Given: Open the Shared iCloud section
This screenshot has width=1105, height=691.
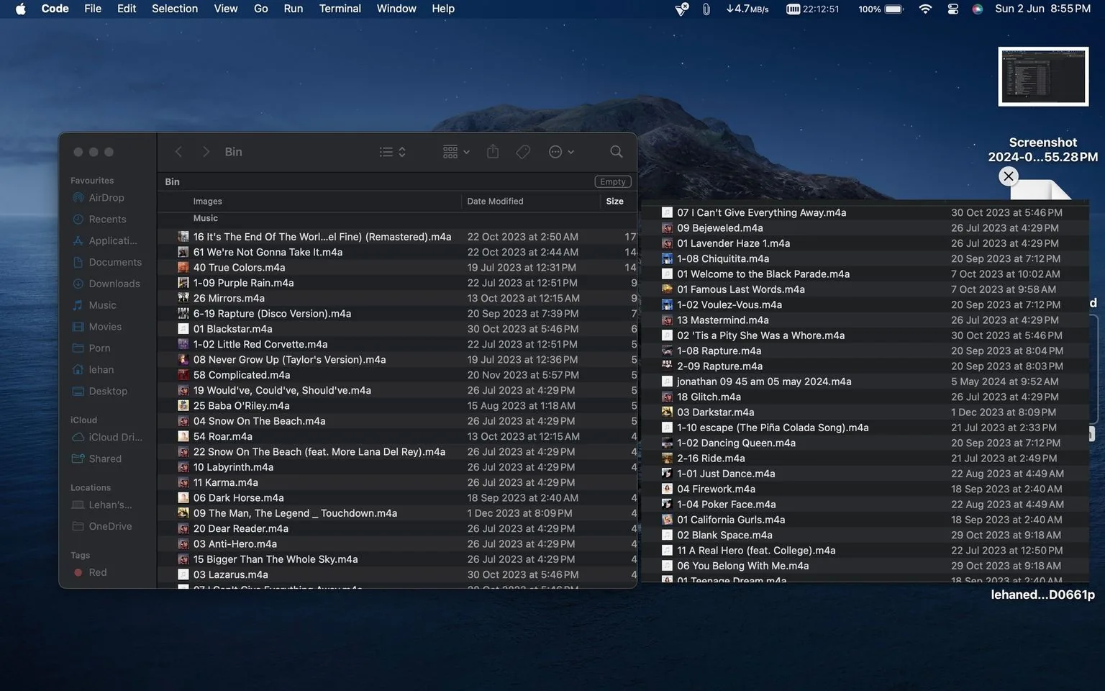Looking at the screenshot, I should [106, 459].
